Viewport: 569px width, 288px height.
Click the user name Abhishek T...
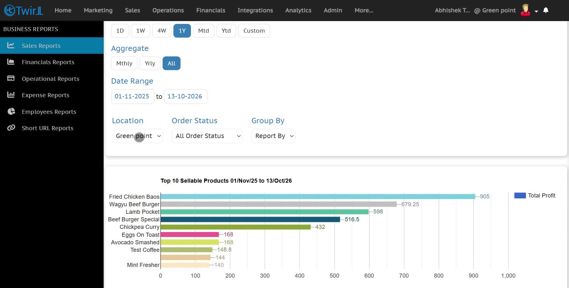[452, 10]
